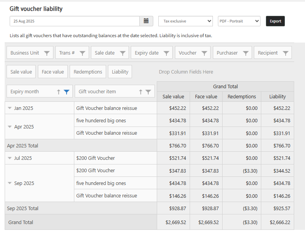Click the Business Unit filter funnel icon

click(x=47, y=53)
